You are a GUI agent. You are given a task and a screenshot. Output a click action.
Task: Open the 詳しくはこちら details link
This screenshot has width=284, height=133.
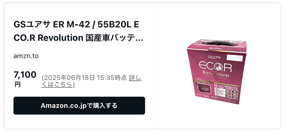tap(92, 81)
